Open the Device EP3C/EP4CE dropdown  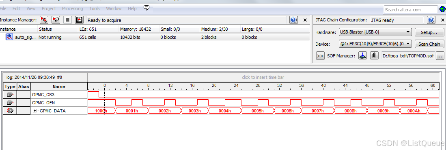375,44
